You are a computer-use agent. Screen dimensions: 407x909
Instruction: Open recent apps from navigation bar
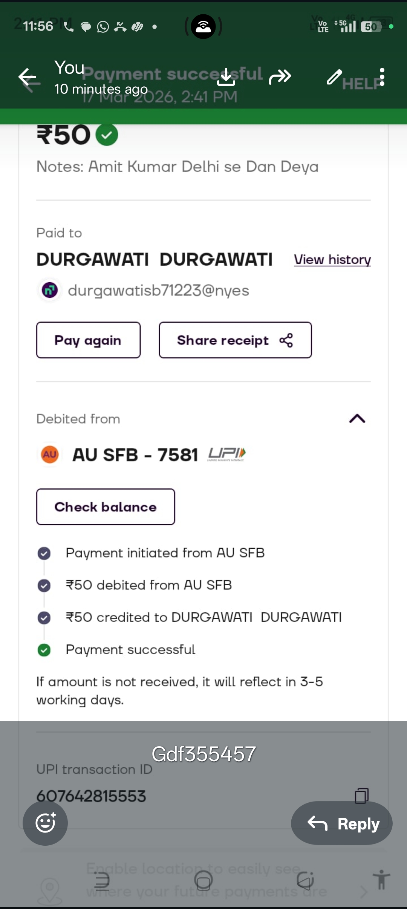102,881
